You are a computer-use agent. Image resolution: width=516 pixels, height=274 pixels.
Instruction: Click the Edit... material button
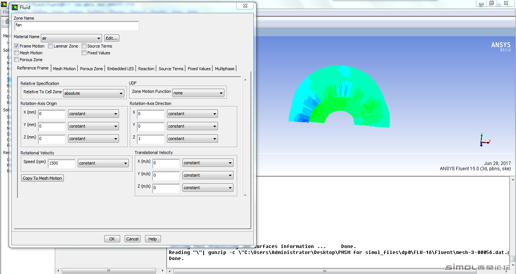(112, 38)
